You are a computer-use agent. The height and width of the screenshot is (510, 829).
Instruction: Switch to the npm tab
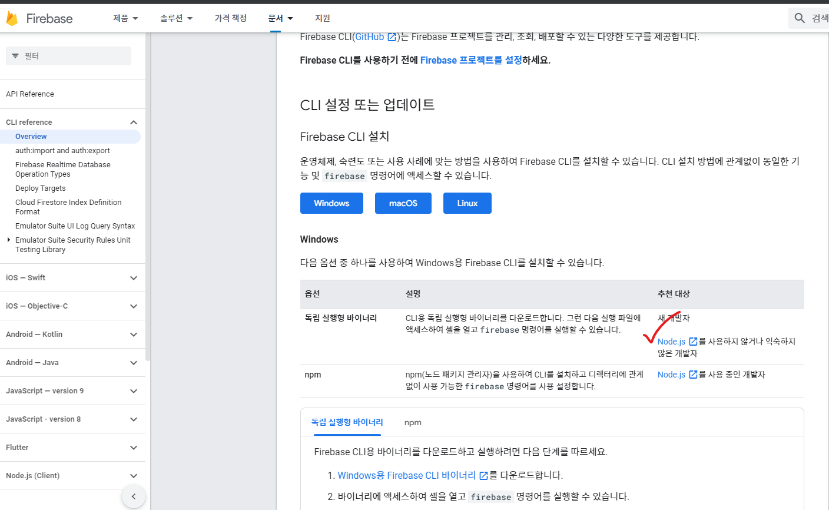[413, 423]
